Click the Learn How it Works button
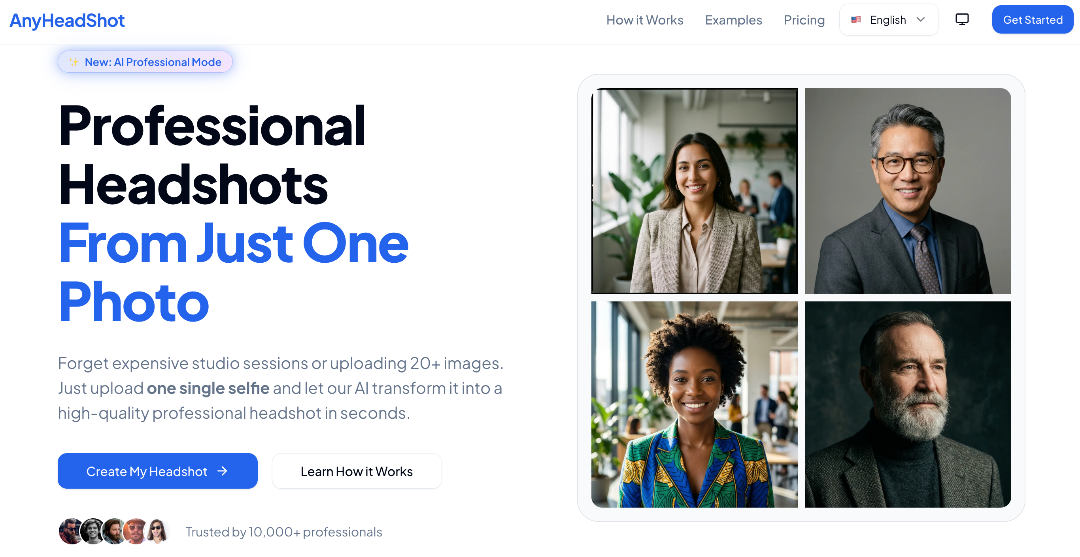The image size is (1080, 557). (x=356, y=471)
